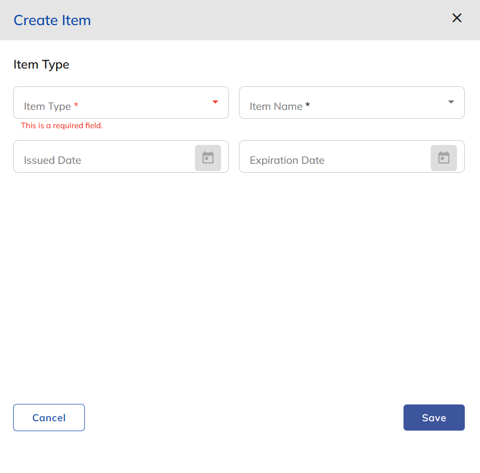
Task: Open the Issued Date calendar picker
Action: point(208,157)
